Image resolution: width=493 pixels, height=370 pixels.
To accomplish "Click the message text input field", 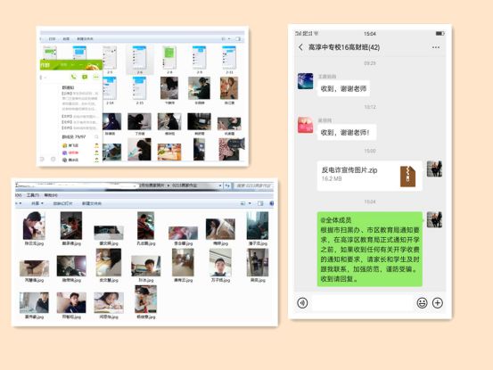I will pos(362,303).
